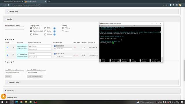Image resolution: width=185 pixels, height=104 pixels.
Task: Click the Search (Address / Name) field
Action: point(14,28)
